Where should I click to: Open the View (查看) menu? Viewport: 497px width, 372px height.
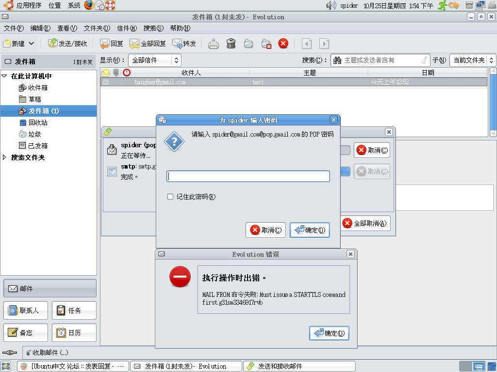(x=67, y=28)
